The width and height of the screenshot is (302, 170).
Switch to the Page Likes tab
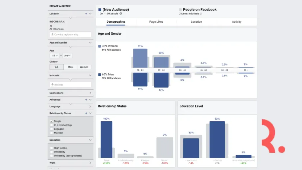pos(156,22)
